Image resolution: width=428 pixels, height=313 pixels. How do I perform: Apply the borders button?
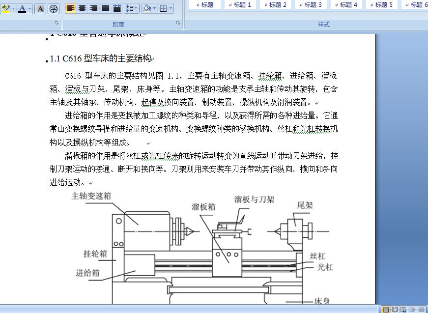[x=163, y=8]
